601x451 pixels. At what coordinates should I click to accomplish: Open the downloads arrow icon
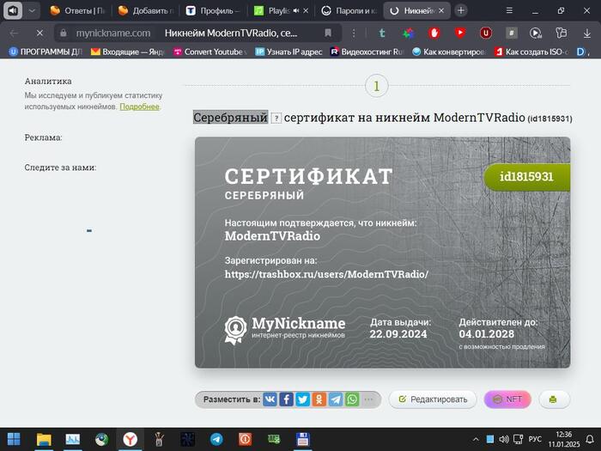(x=586, y=34)
